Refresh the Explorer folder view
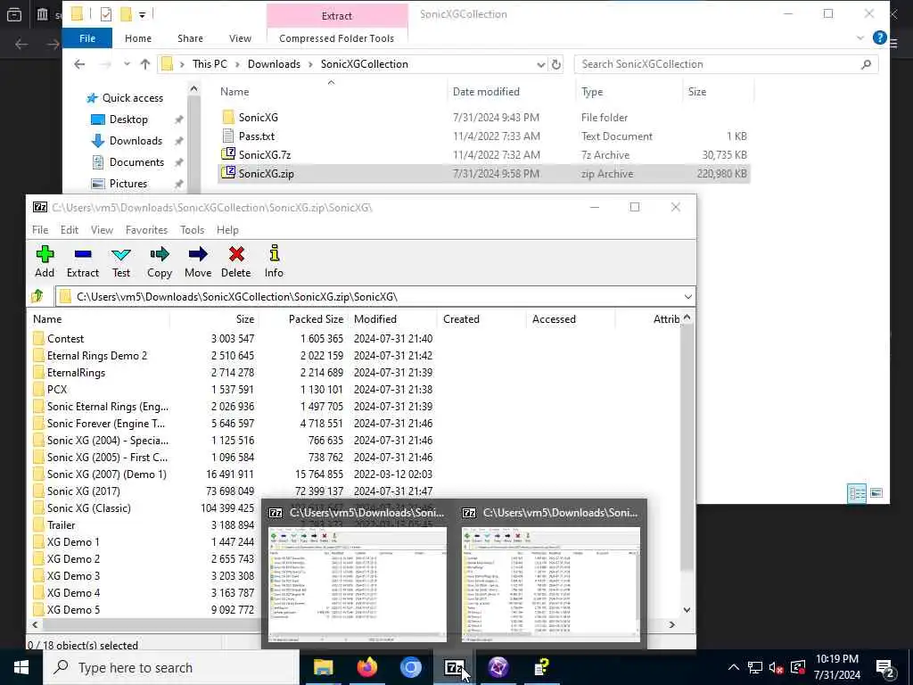913x685 pixels. tap(556, 64)
